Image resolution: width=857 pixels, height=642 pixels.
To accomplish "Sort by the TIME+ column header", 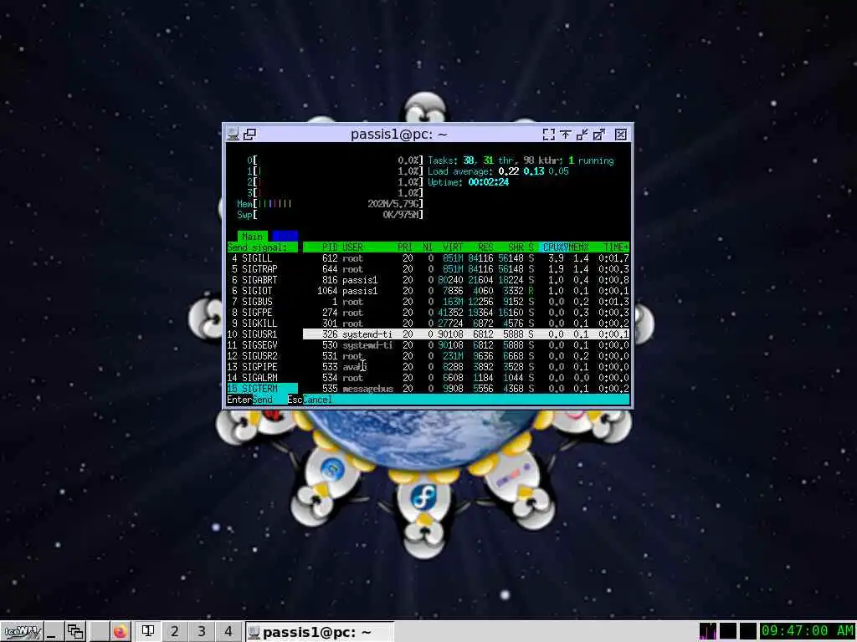I will coord(616,247).
